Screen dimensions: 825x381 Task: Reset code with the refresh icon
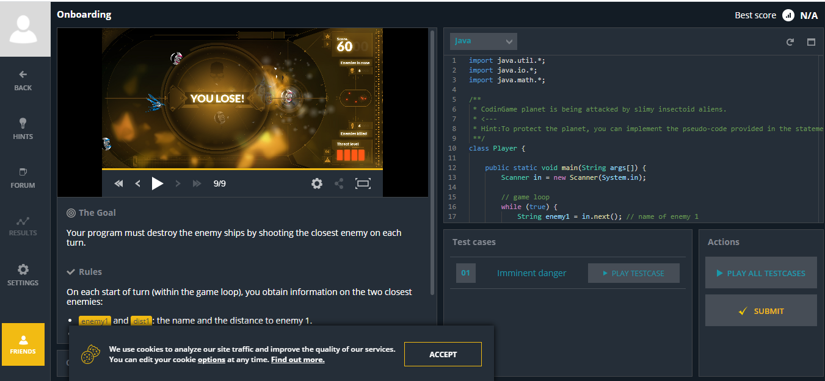[x=790, y=42]
